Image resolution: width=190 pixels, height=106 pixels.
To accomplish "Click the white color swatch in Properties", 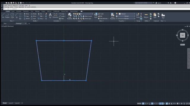I will [x=120, y=14].
